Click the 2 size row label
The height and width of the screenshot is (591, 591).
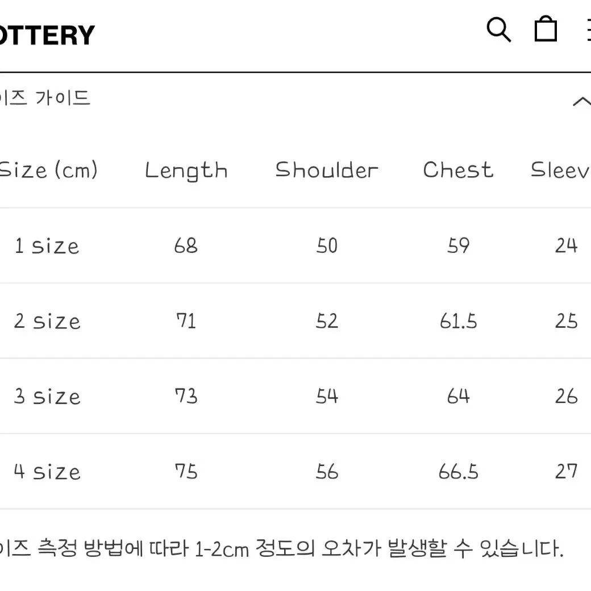[x=47, y=322]
